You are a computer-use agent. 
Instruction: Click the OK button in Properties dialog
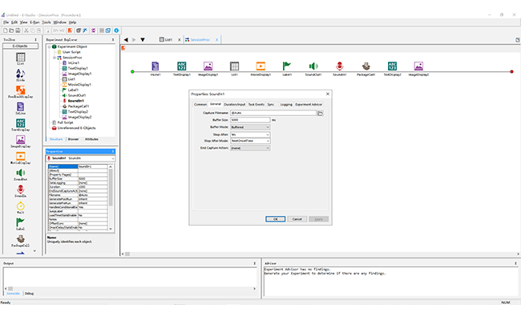(276, 219)
